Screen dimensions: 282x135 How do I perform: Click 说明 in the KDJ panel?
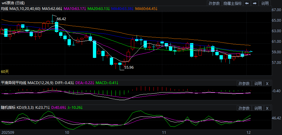click(258, 108)
